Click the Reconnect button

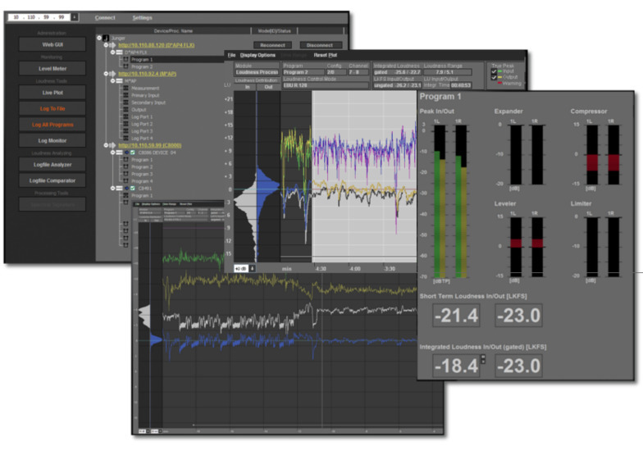272,45
